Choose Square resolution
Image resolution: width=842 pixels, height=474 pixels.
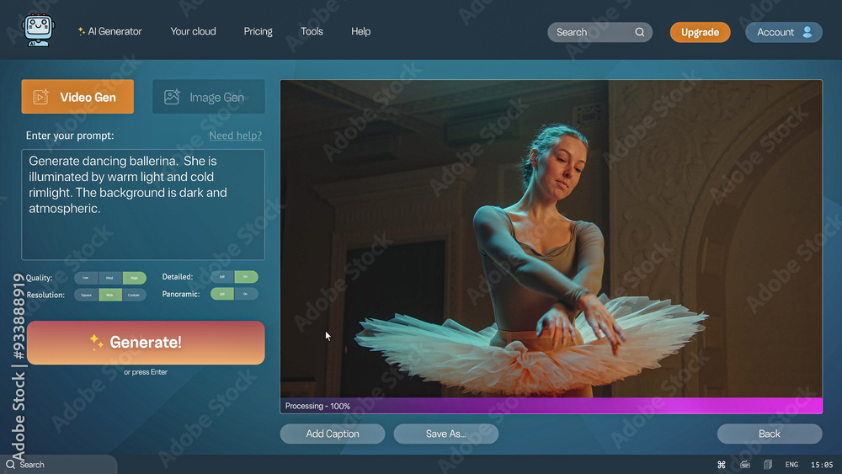[86, 295]
